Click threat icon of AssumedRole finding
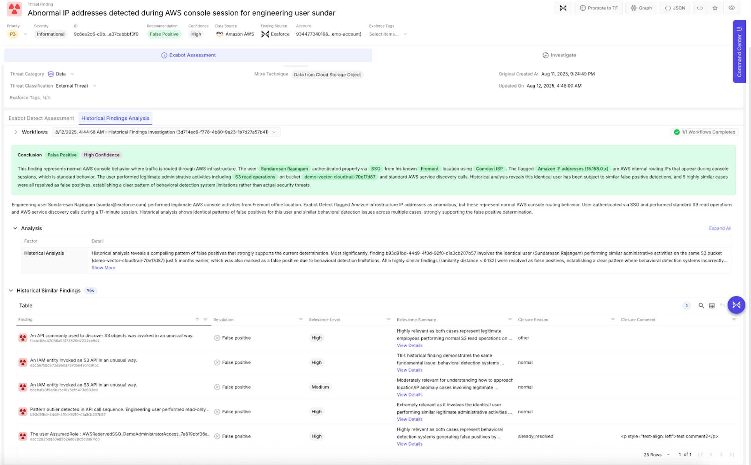 (23, 436)
